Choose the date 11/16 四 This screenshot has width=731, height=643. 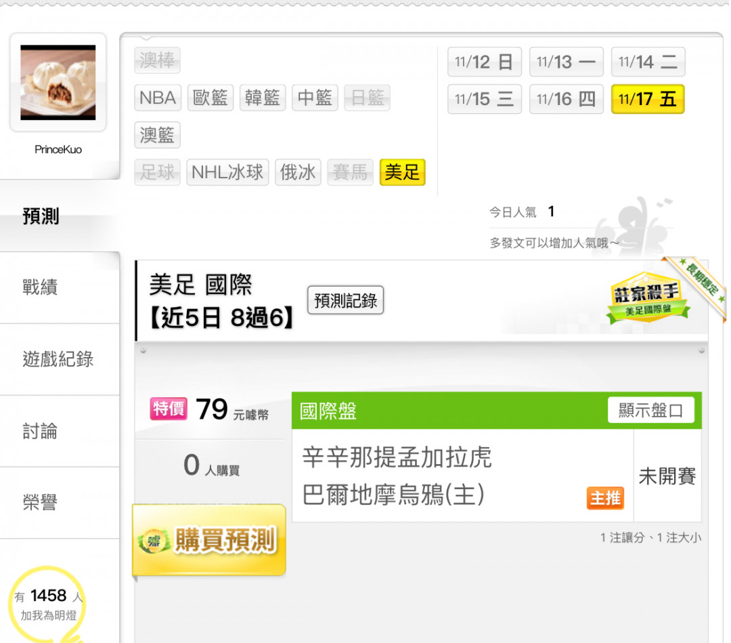coord(567,99)
